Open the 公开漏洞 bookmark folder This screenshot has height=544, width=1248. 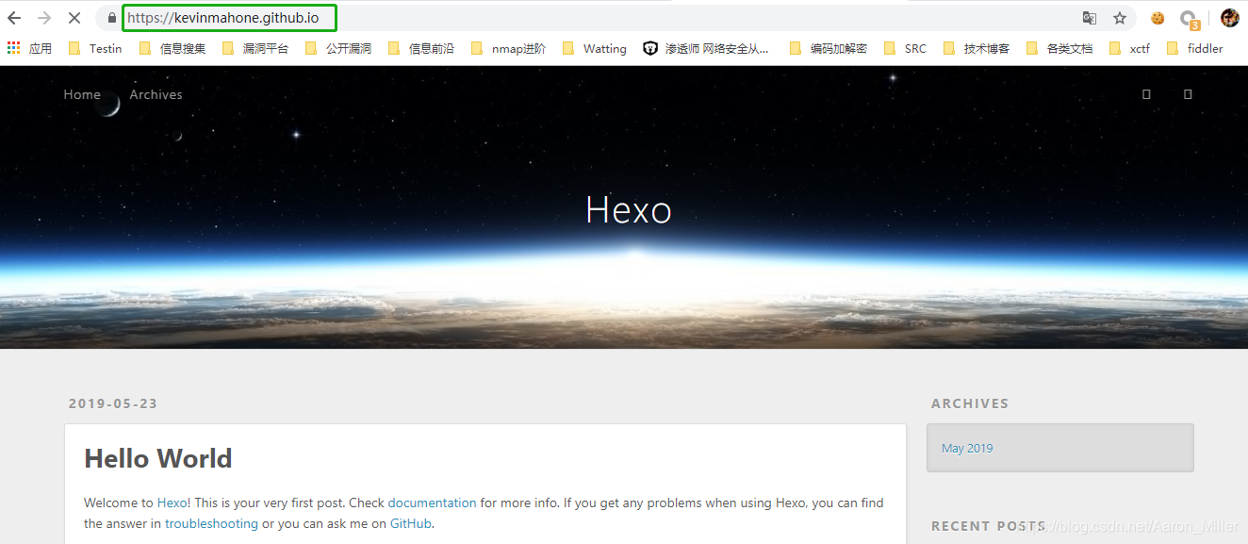338,48
